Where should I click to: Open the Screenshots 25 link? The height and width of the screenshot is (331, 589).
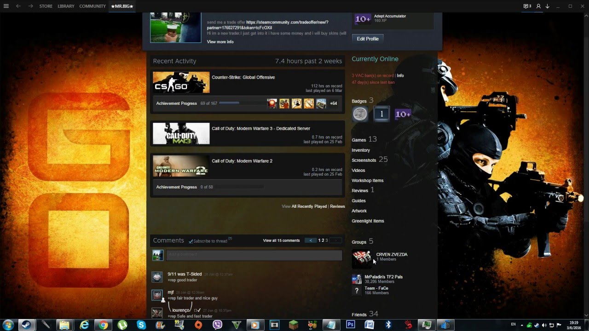pos(370,160)
